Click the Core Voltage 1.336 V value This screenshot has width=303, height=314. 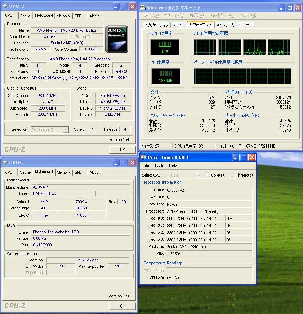(91, 49)
